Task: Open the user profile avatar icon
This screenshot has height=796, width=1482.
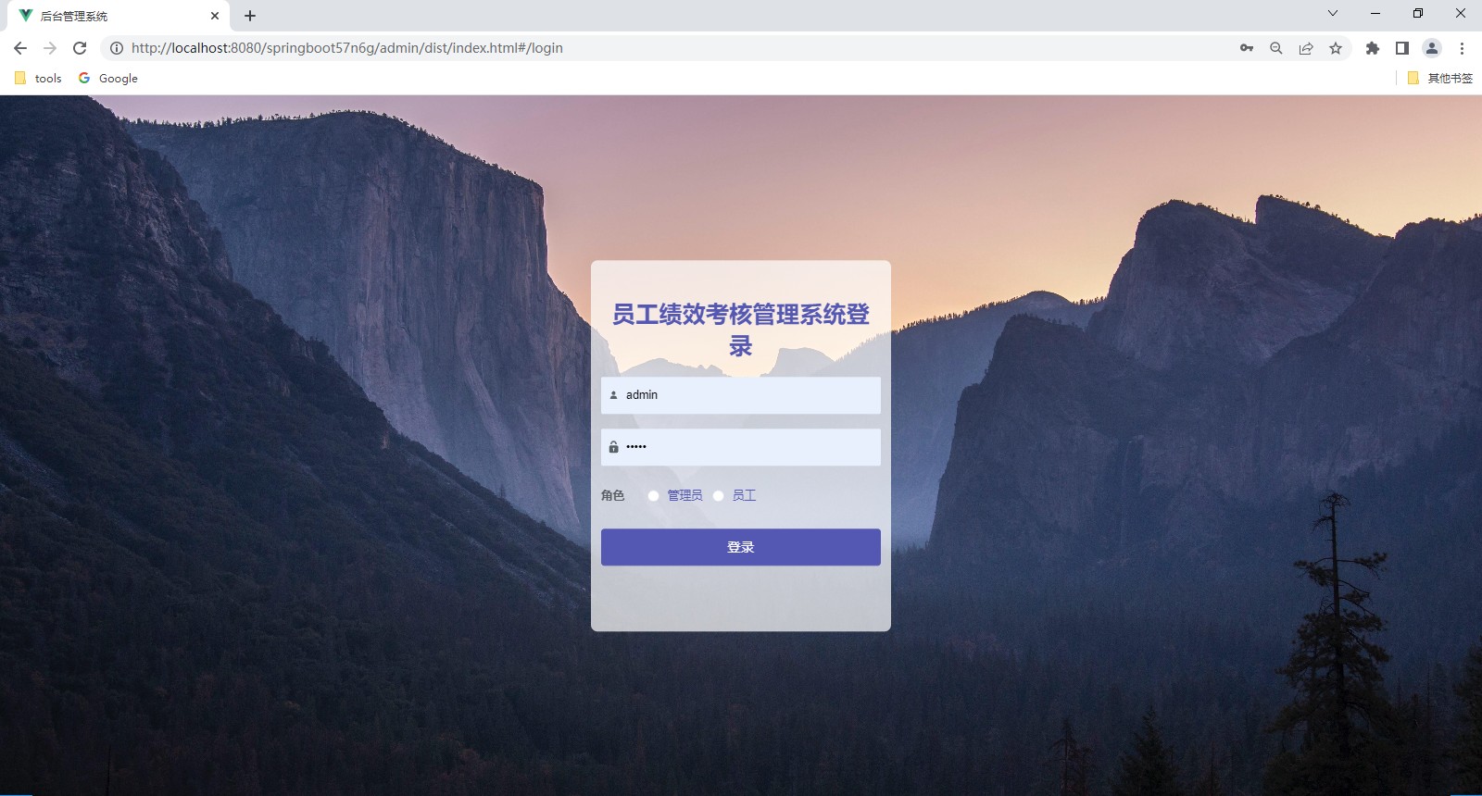Action: tap(1432, 48)
